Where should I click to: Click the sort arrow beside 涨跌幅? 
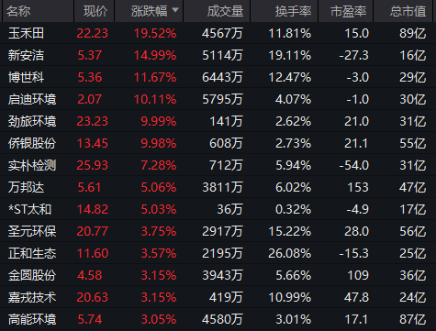pos(175,10)
